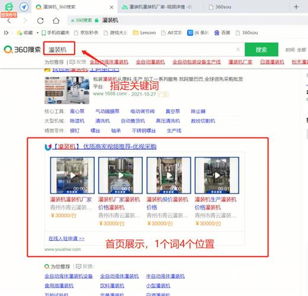Open the www.youshiw.com URL
308x296 pixels.
click(63, 249)
